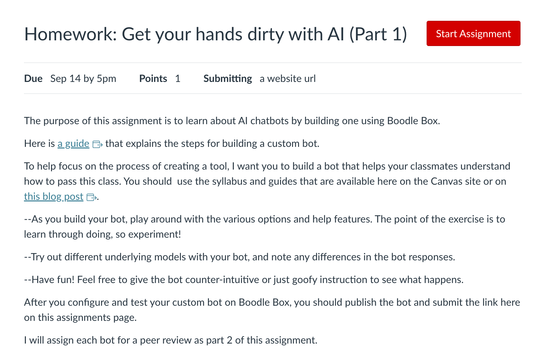Open the "a guide" link
Screen dimensions: 535x353
click(73, 143)
